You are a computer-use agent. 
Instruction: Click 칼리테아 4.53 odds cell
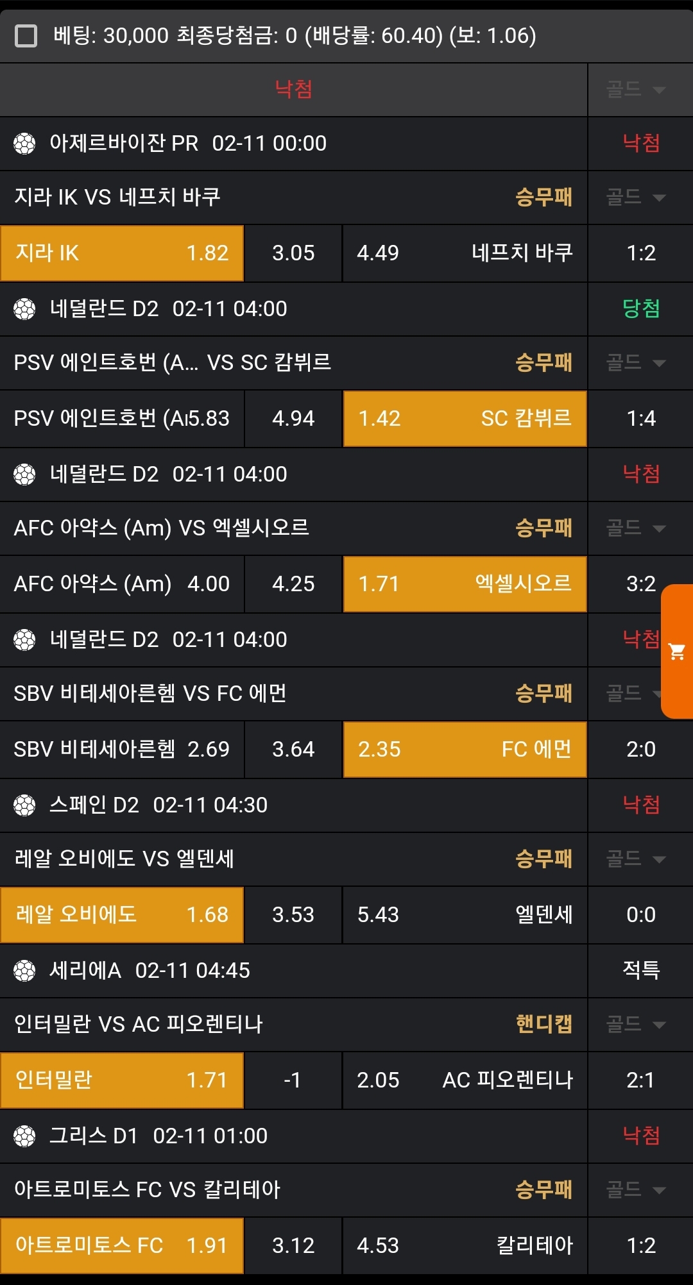465,1246
